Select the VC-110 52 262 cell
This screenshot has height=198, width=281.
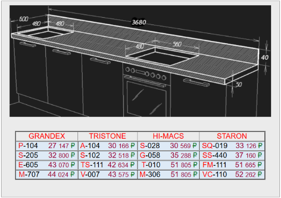click(232, 175)
